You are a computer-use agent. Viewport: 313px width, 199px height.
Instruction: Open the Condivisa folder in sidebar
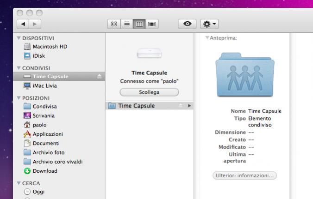[59, 107]
